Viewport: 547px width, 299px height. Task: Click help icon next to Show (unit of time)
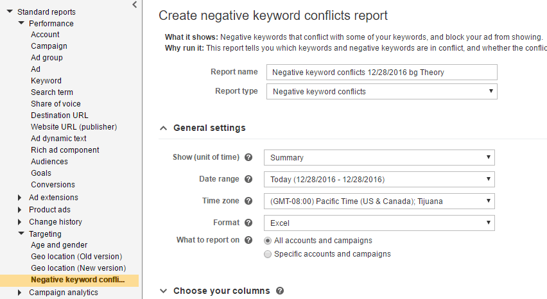248,158
